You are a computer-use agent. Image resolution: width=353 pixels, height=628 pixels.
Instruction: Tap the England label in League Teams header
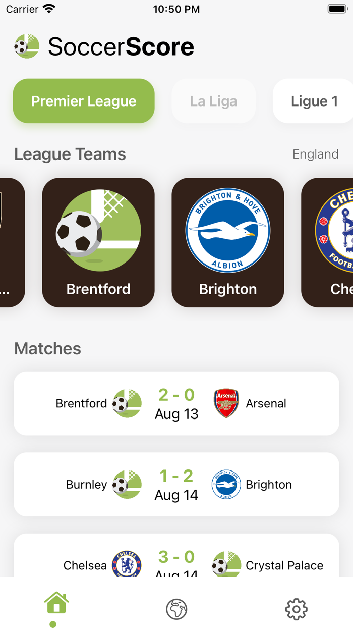coord(316,154)
